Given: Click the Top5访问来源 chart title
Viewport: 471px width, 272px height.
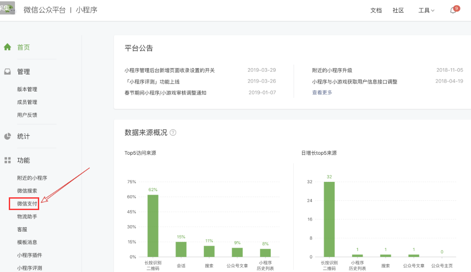Looking at the screenshot, I should 140,153.
